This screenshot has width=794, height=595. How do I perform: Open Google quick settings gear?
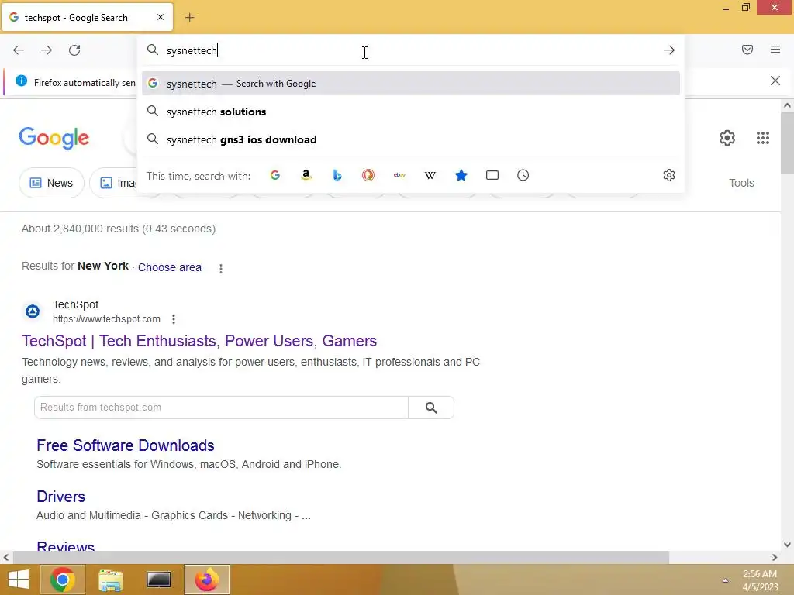pyautogui.click(x=727, y=138)
